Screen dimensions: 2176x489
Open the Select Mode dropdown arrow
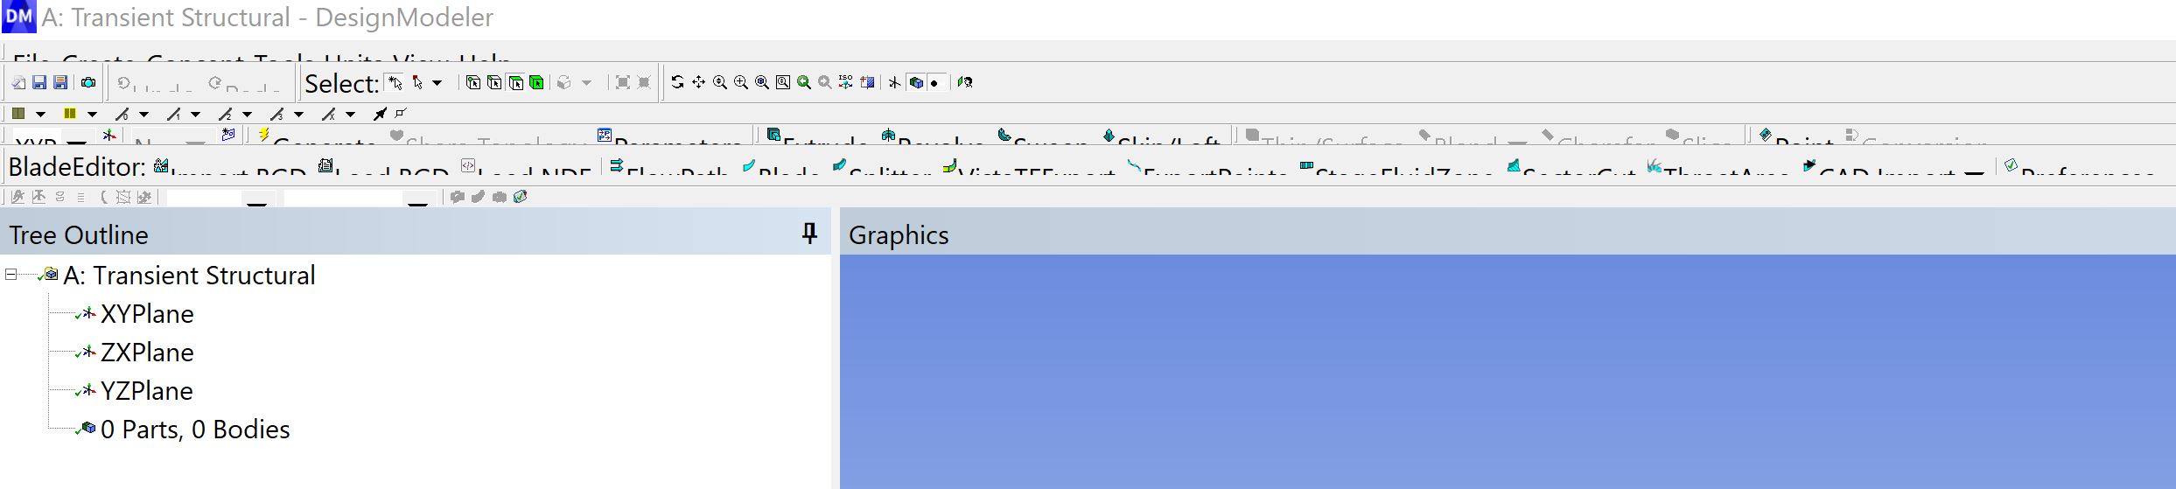point(437,83)
